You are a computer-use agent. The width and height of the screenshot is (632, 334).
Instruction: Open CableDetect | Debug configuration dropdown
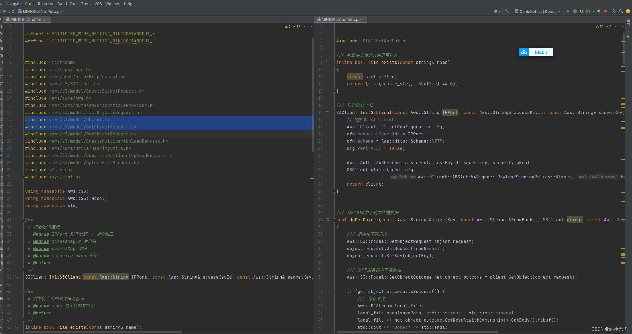tap(538, 11)
